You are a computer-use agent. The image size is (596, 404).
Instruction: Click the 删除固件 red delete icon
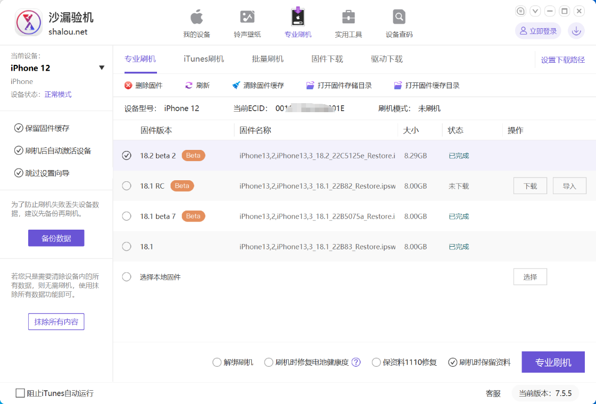tap(128, 86)
